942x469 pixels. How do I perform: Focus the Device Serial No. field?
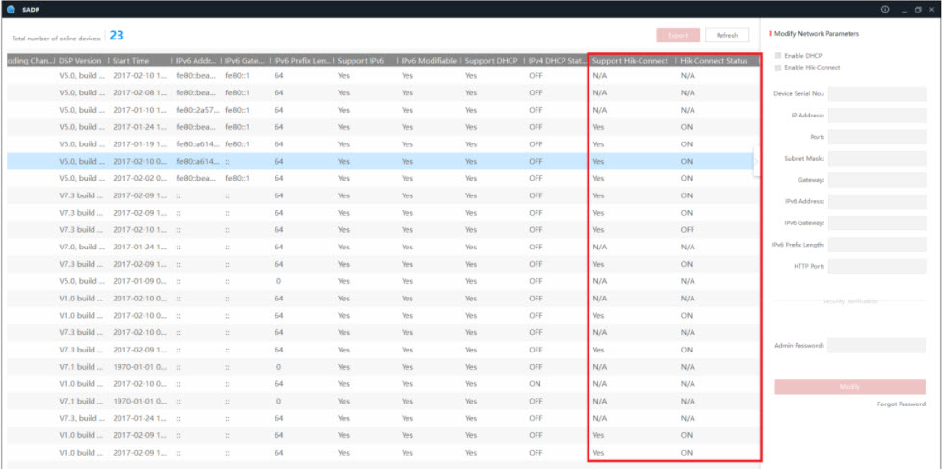coord(877,93)
